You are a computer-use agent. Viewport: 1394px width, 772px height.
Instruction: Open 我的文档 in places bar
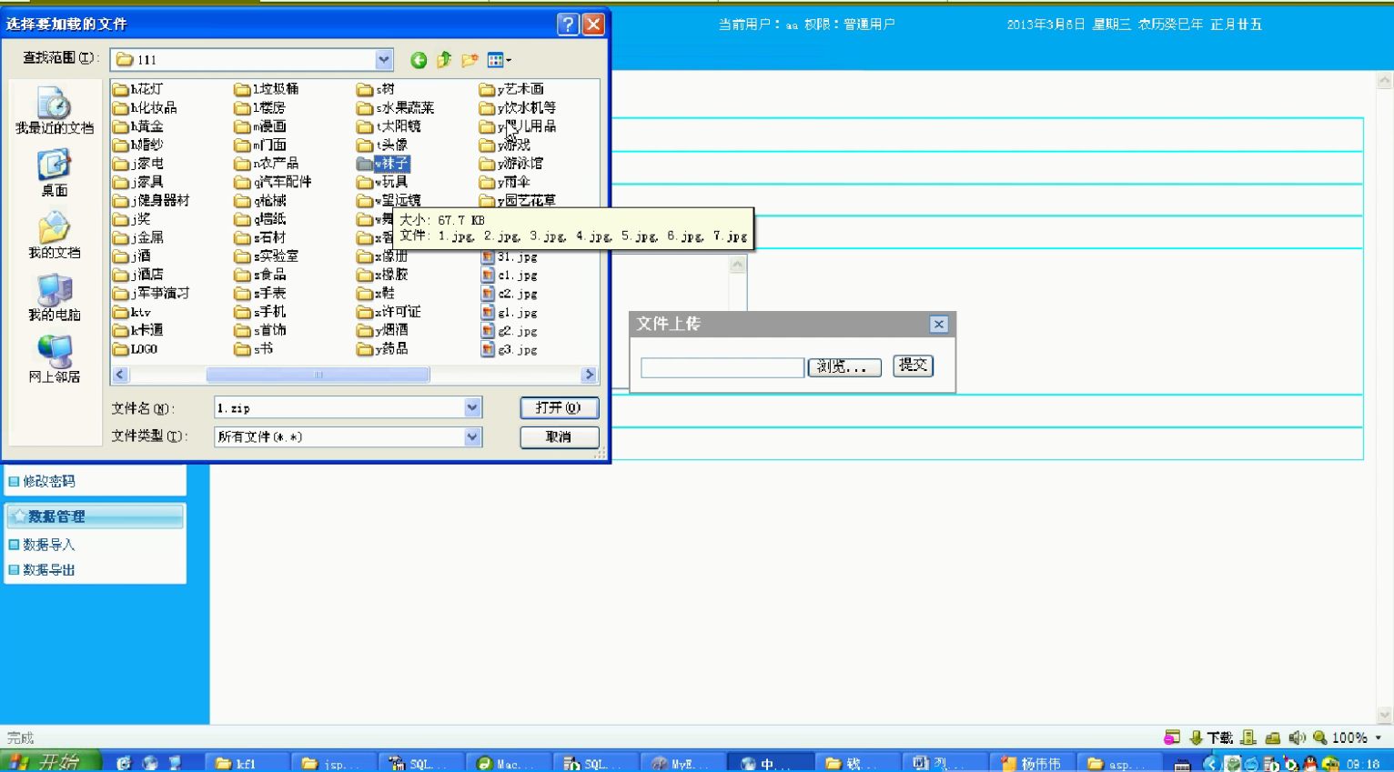(x=55, y=235)
